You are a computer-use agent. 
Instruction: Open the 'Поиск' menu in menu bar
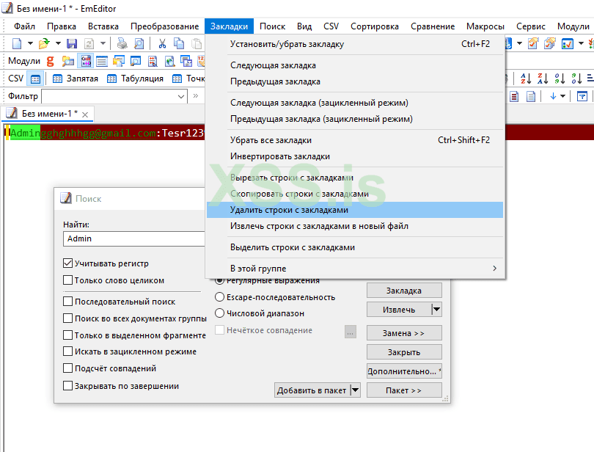[x=272, y=26]
